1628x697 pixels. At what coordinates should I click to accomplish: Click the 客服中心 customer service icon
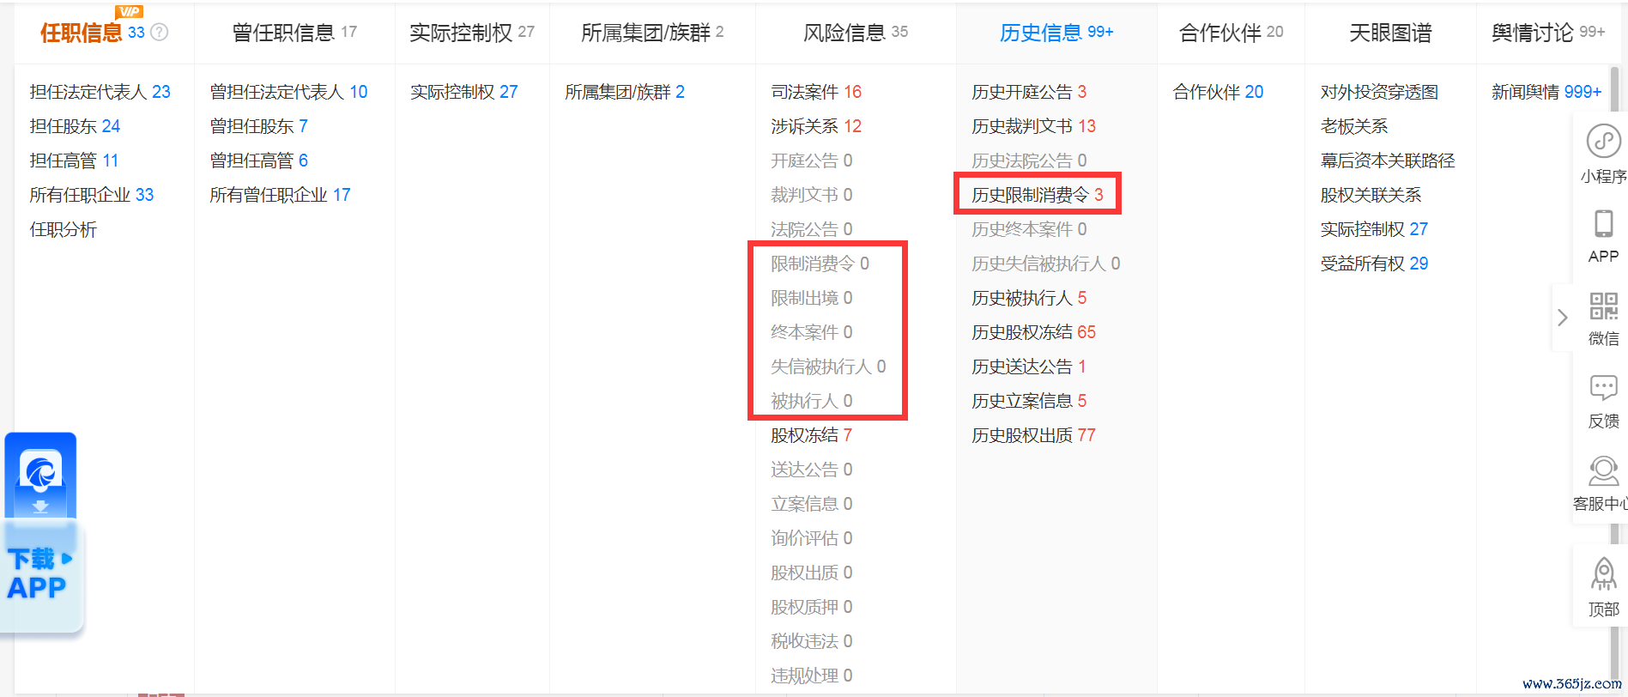[x=1602, y=471]
